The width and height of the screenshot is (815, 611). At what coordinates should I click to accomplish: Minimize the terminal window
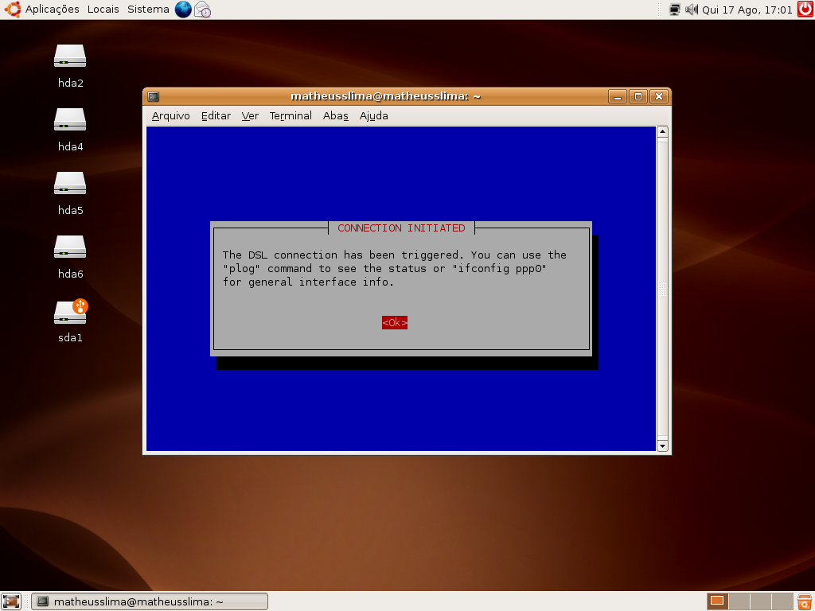[617, 96]
